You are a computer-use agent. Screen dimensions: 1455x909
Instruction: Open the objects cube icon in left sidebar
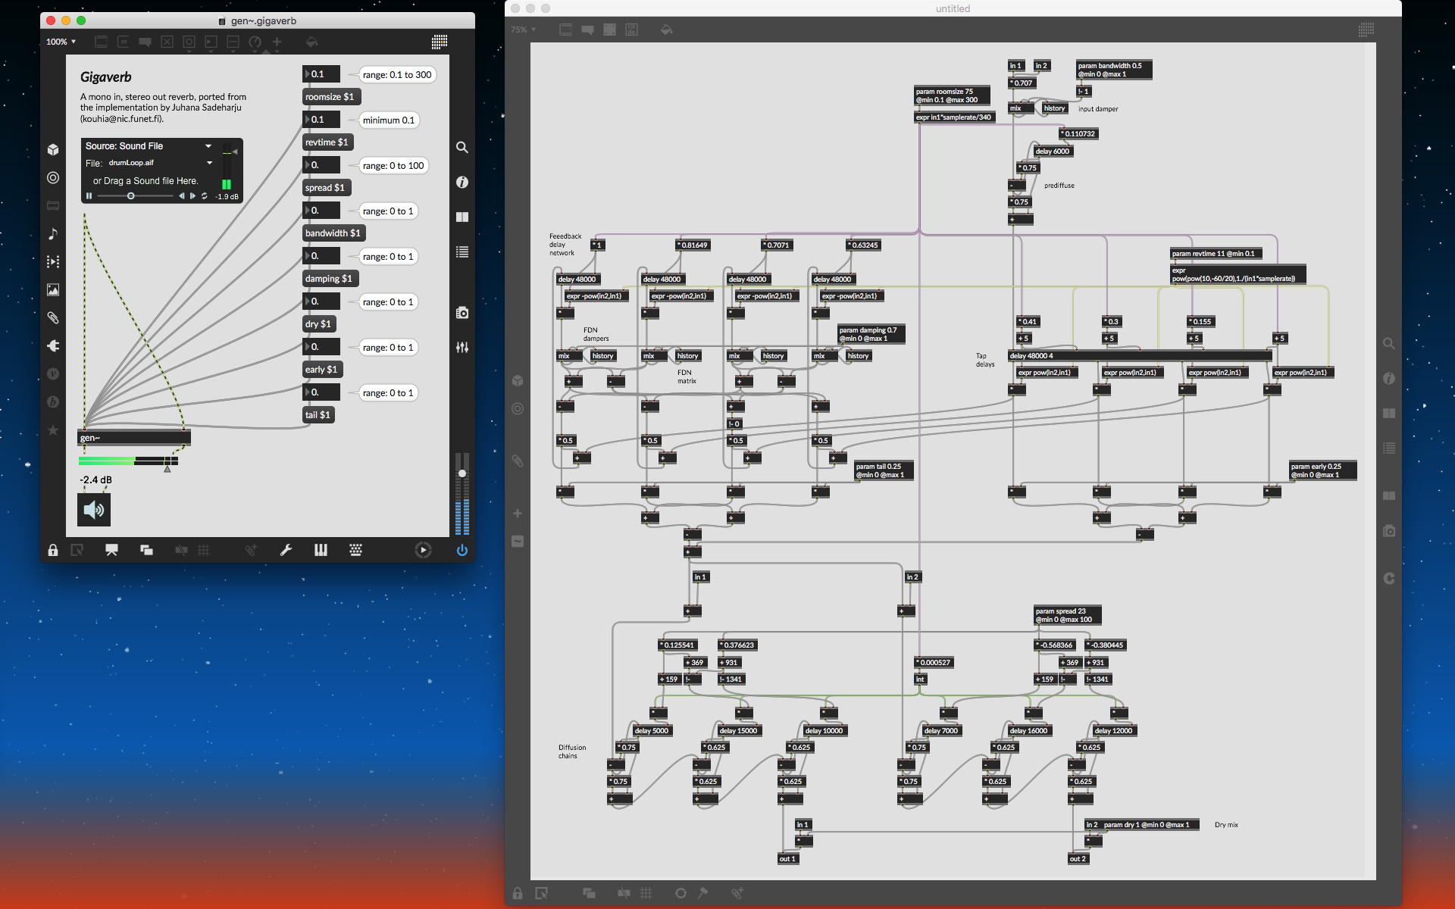53,150
